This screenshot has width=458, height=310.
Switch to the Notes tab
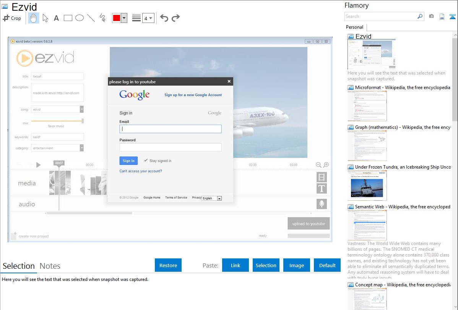[x=50, y=266]
